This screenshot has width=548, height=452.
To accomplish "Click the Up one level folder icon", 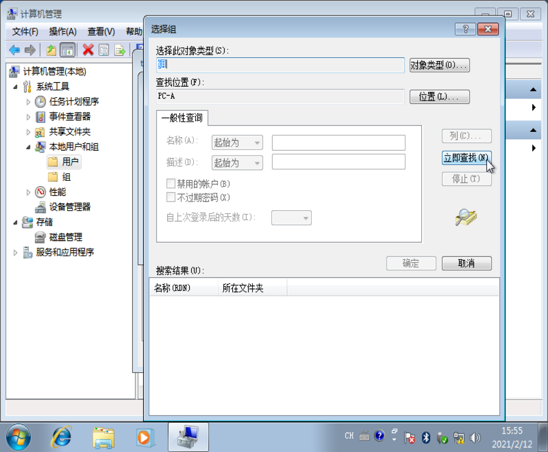I will pos(51,50).
